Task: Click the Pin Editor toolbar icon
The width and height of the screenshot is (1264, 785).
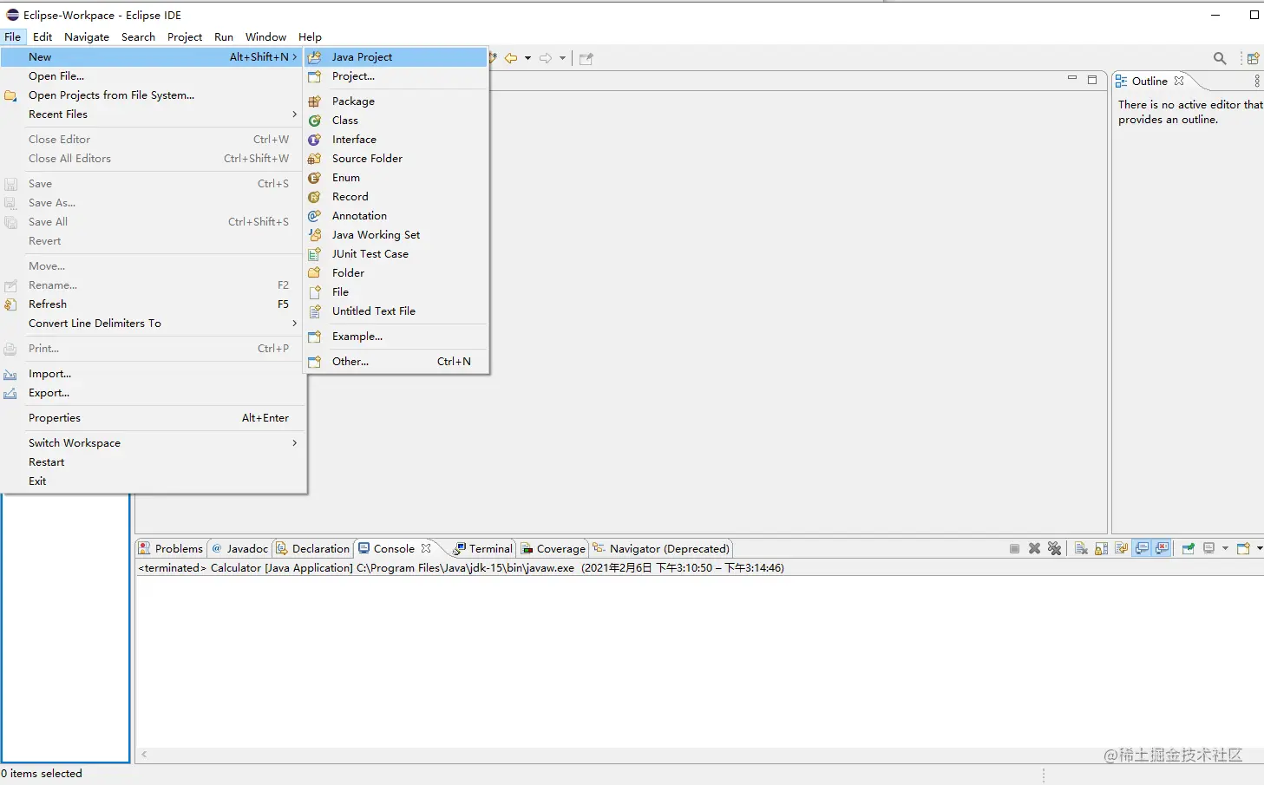Action: point(586,58)
